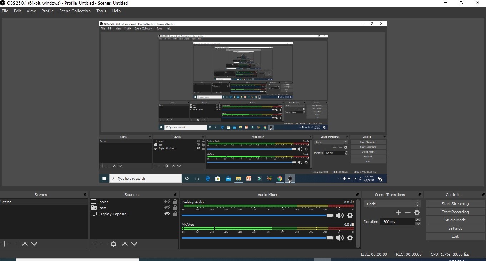
Task: Remove the selected source with the minus icon
Action: tap(104, 244)
